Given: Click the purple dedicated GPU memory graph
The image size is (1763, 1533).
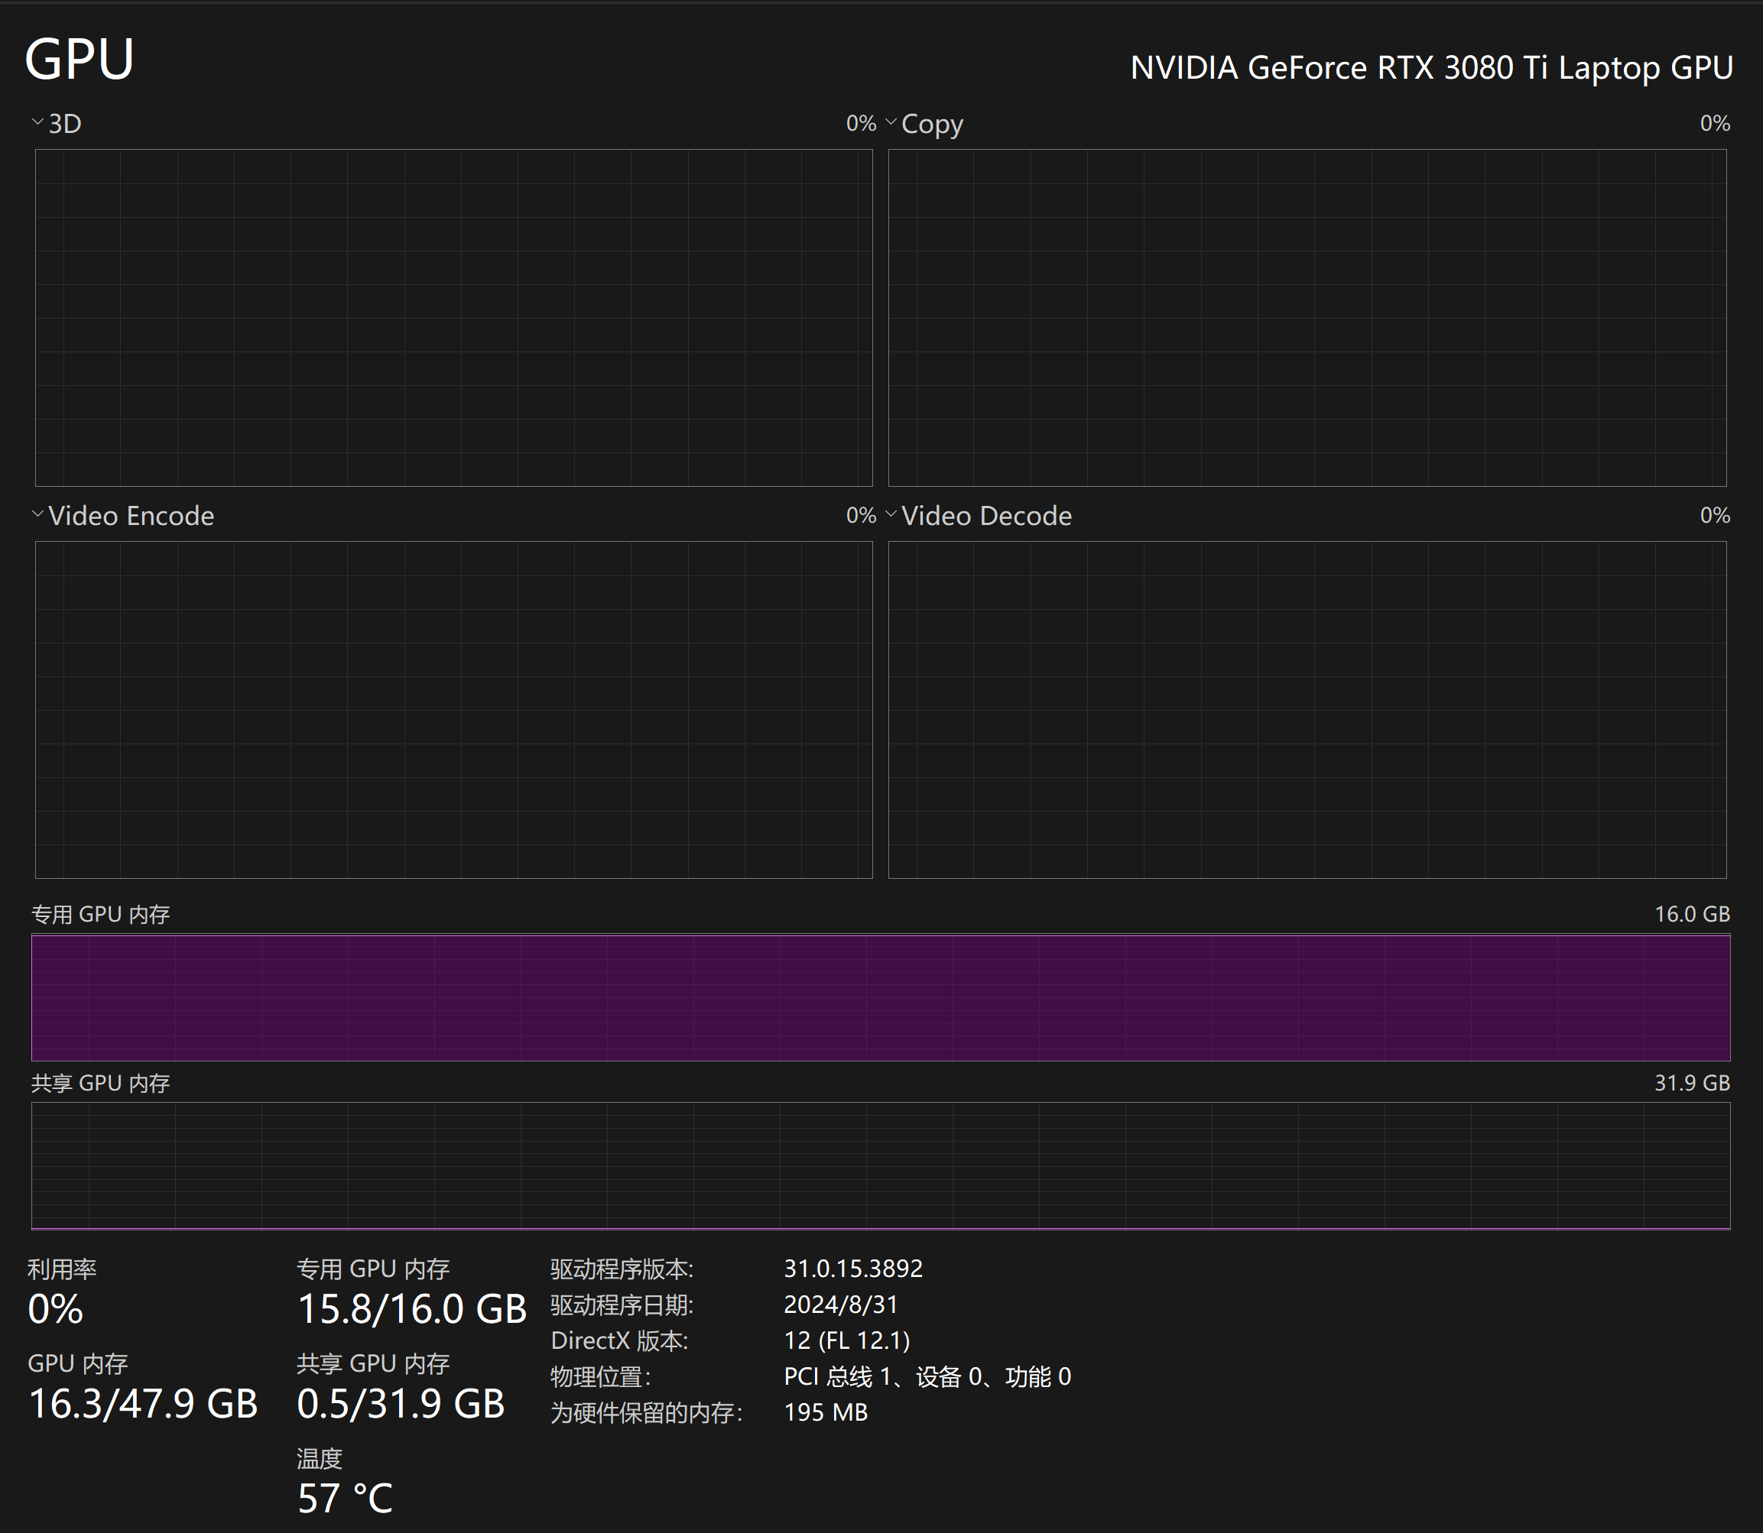Looking at the screenshot, I should 881,997.
